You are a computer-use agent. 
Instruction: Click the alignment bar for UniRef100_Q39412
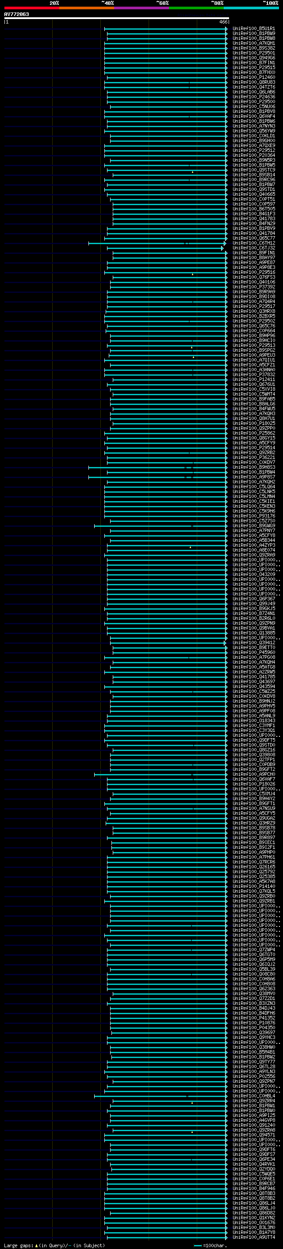click(x=168, y=643)
